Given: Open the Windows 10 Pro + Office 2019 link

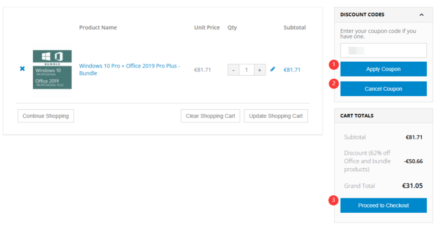Looking at the screenshot, I should coord(129,70).
